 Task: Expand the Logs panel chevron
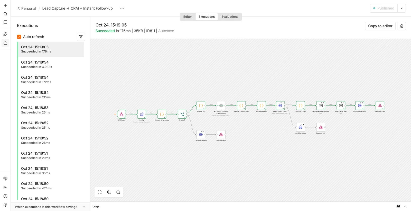[405, 206]
